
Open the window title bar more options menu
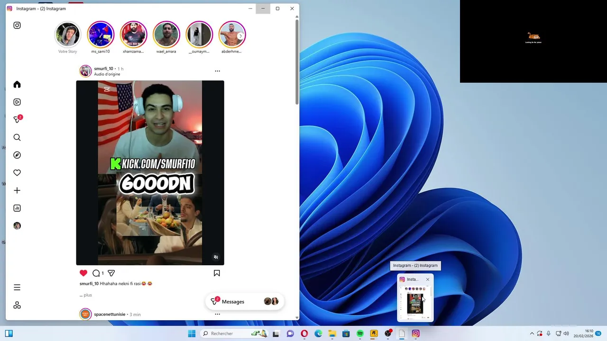250,9
